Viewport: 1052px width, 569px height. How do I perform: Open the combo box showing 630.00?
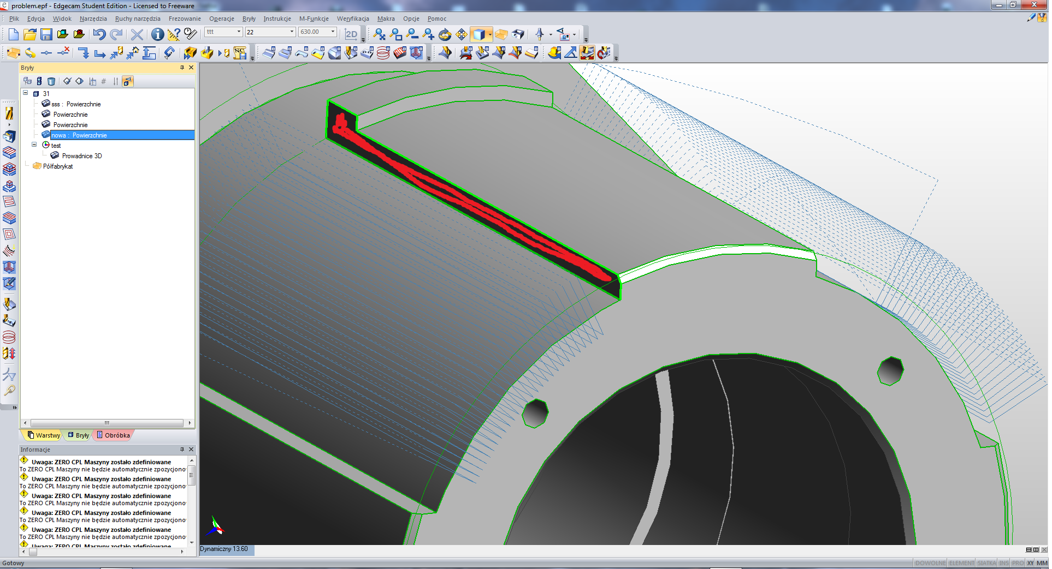tap(317, 32)
